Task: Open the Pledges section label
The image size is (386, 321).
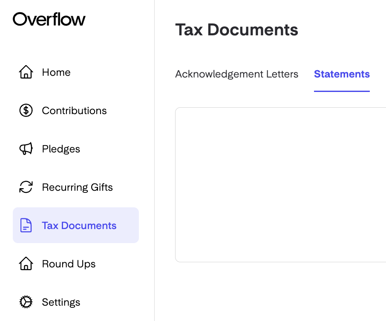Action: [61, 149]
